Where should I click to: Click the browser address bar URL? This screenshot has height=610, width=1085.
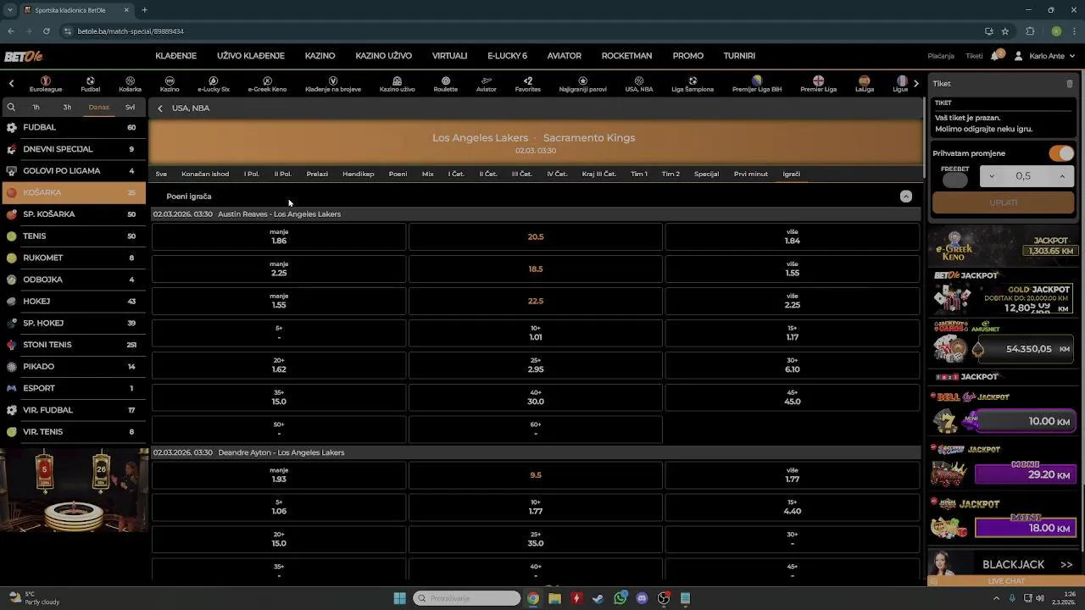[131, 31]
